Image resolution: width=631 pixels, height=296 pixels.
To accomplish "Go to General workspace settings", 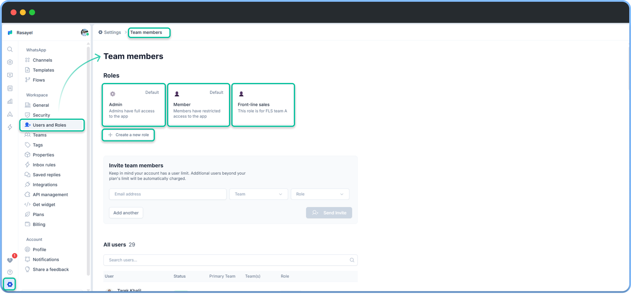I will pos(41,105).
